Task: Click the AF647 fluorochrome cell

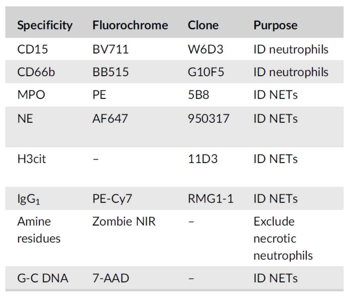Action: 110,119
